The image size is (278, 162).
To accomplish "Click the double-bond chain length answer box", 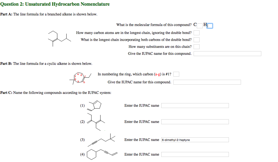I will point(196,39).
